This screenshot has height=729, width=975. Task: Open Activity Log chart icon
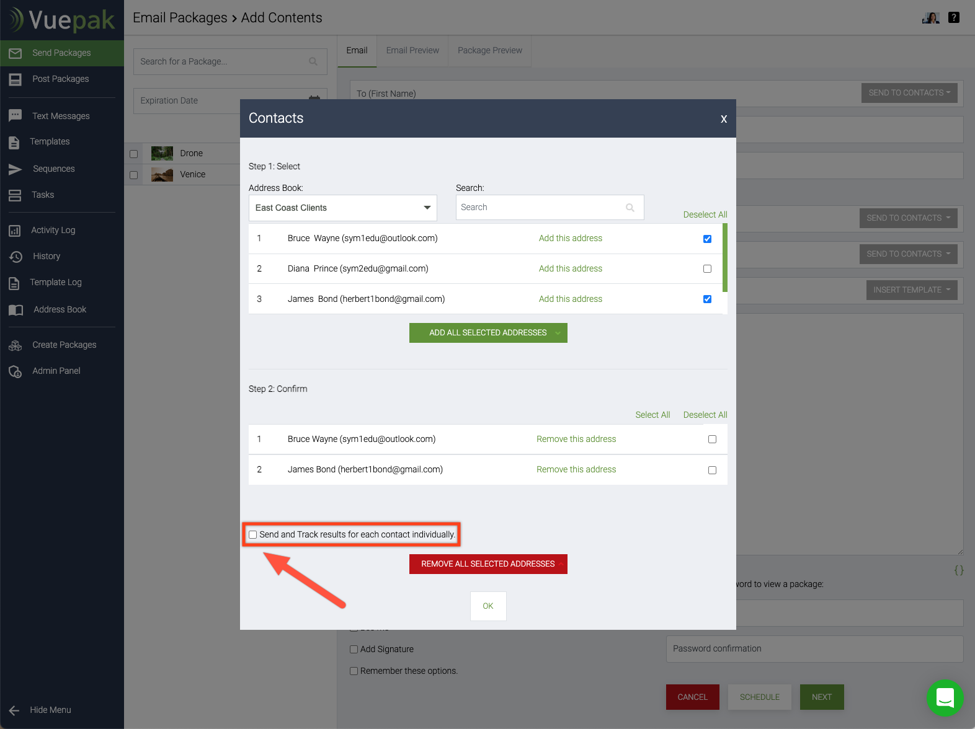[x=15, y=231]
